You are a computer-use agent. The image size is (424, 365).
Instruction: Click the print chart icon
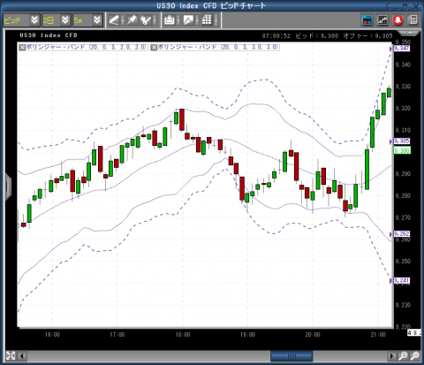coord(170,20)
